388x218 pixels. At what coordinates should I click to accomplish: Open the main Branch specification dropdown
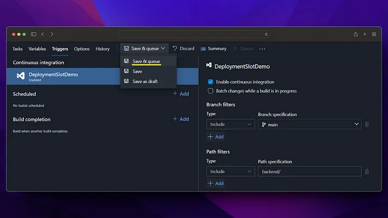click(309, 124)
